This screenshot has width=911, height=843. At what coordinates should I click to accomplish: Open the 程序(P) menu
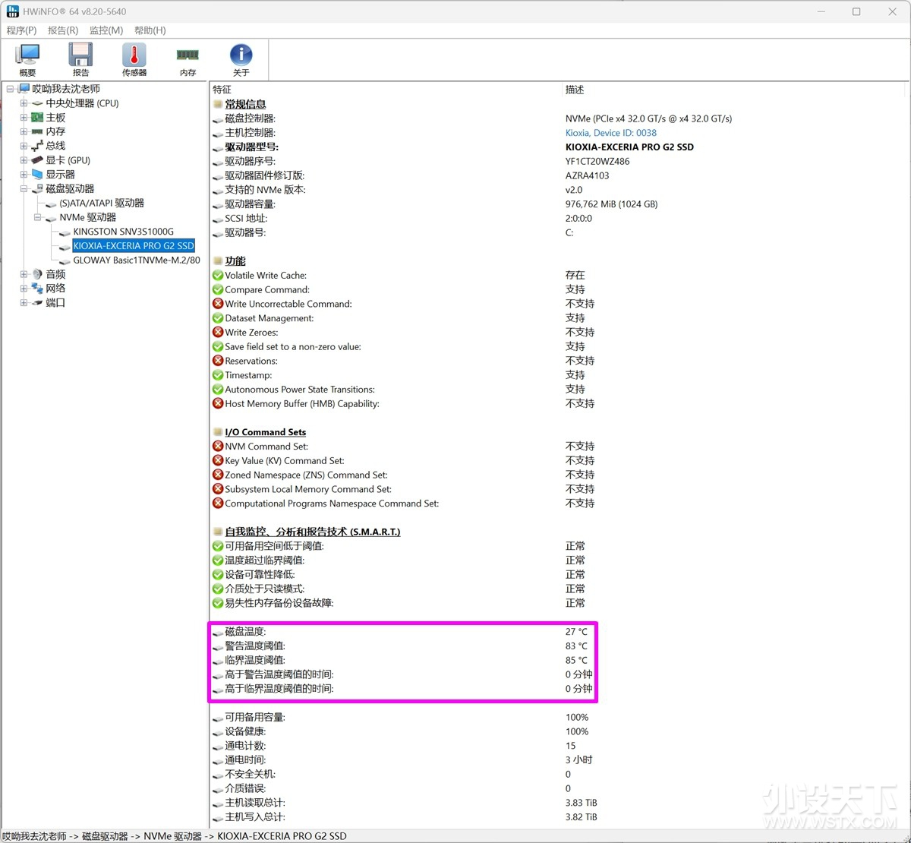[21, 30]
